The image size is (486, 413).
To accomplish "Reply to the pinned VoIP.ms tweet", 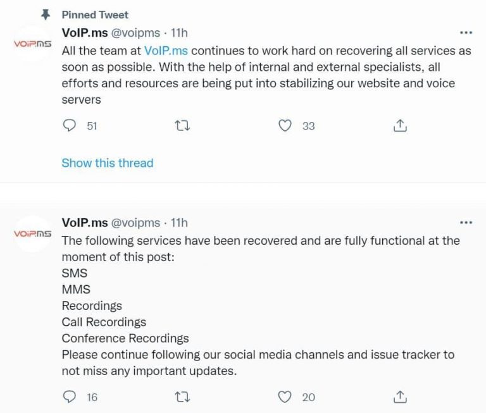I will (70, 126).
